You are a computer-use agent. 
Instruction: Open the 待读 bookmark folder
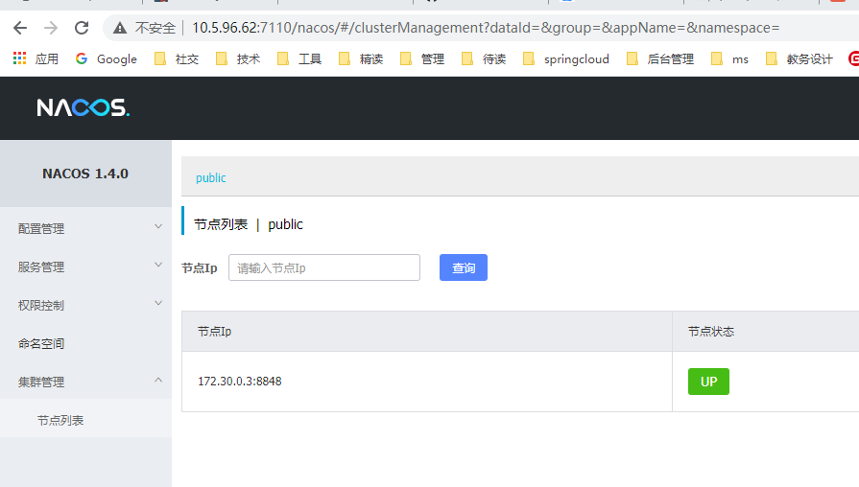coord(483,59)
